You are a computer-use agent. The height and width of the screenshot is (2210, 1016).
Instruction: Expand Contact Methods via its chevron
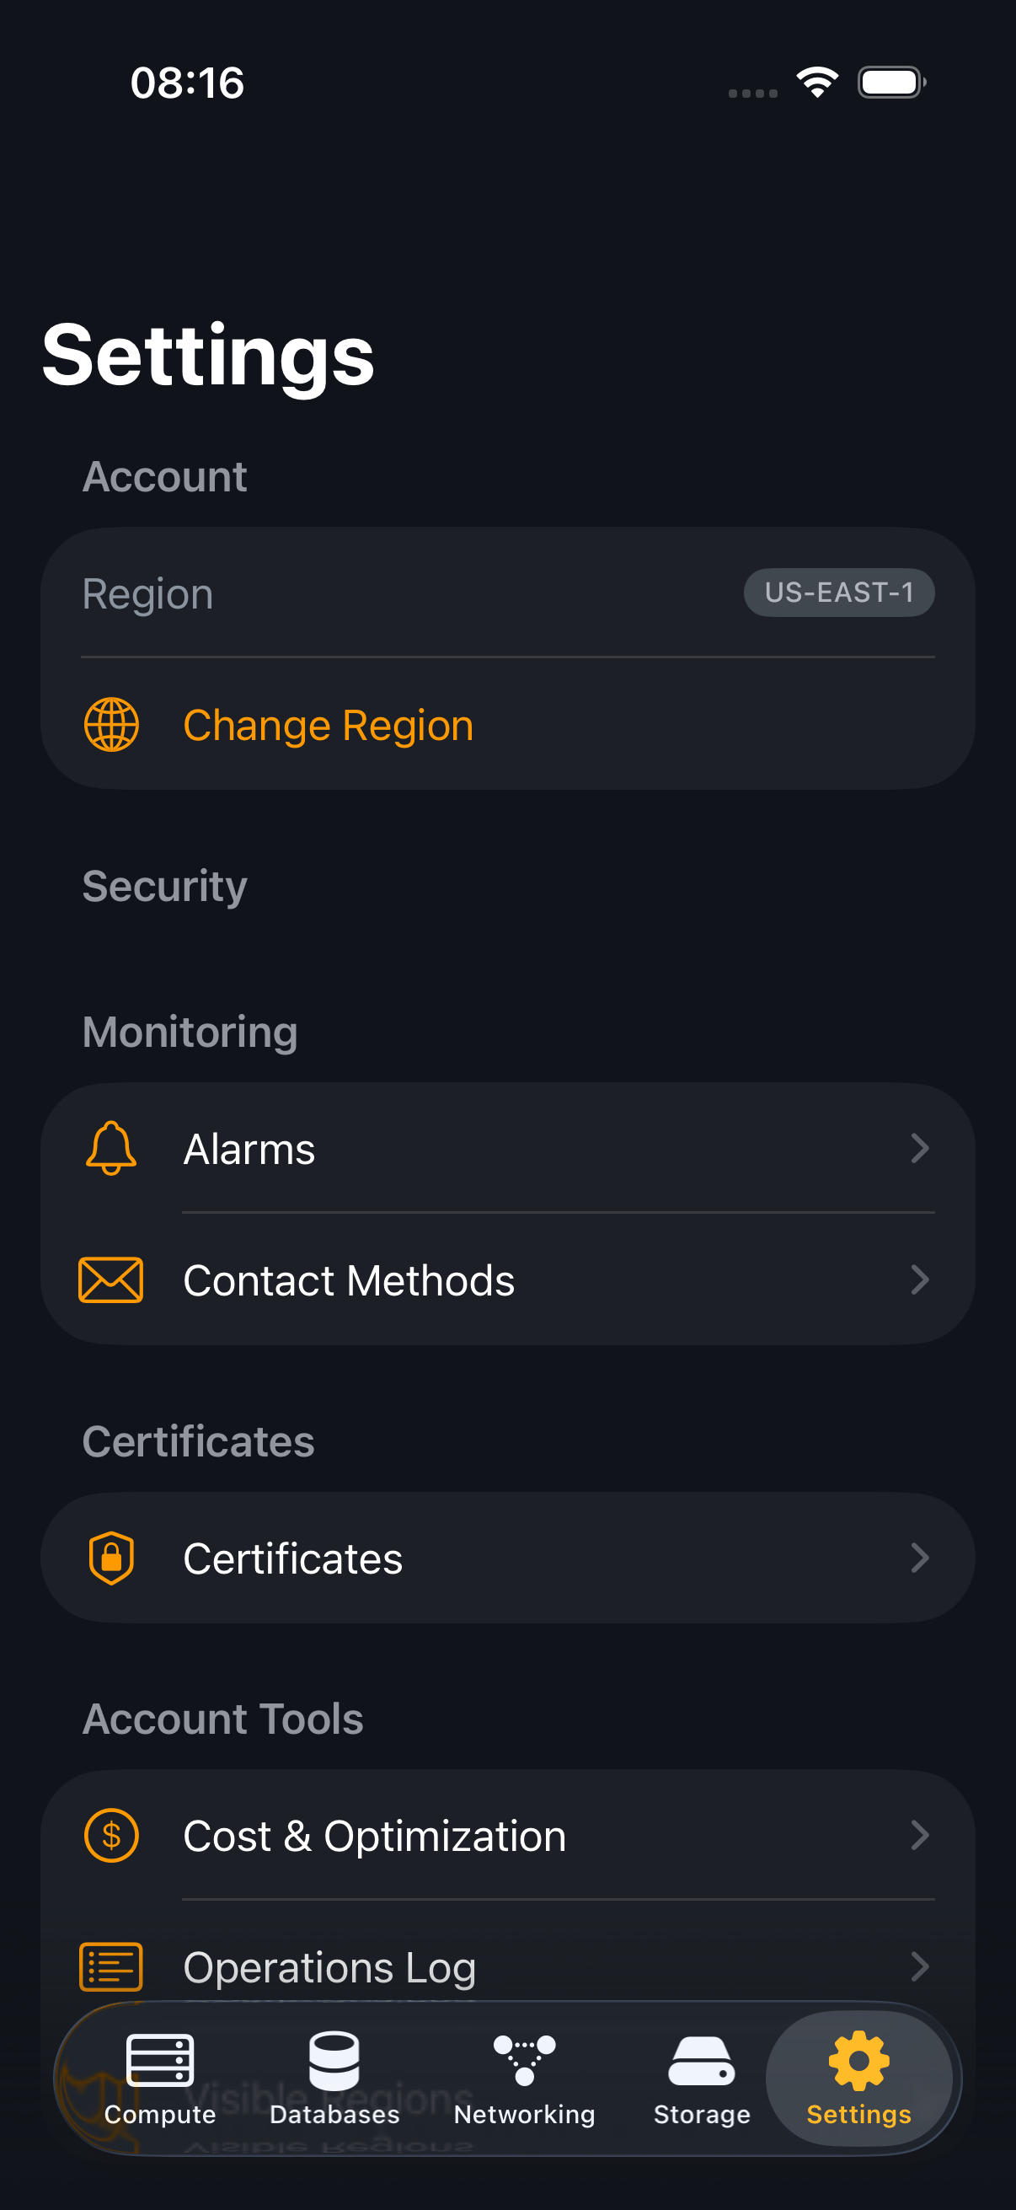(x=920, y=1280)
